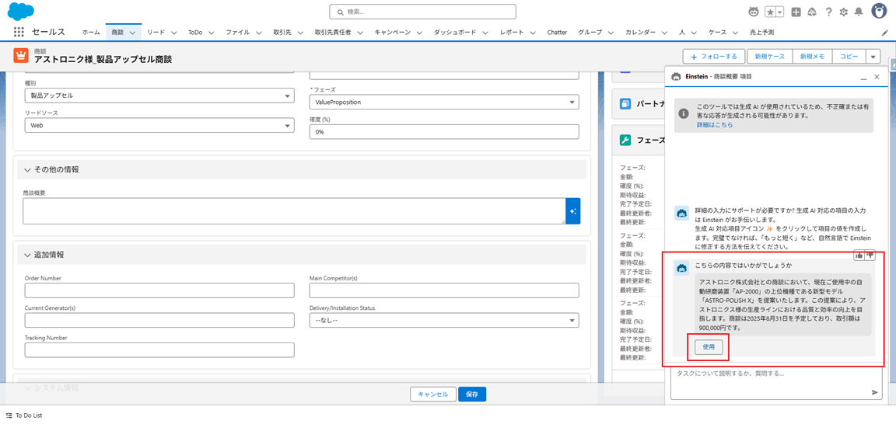
Task: Open the App Launcher grid icon
Action: 19,33
